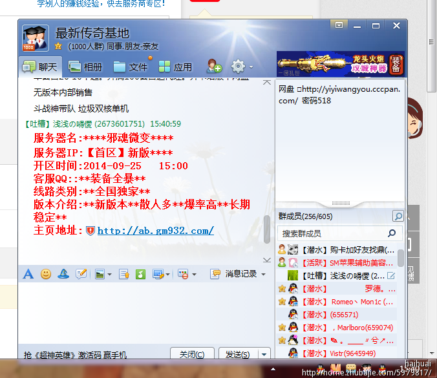Click inside the message typing area
Viewport: 437px width, 378px height.
(145, 313)
